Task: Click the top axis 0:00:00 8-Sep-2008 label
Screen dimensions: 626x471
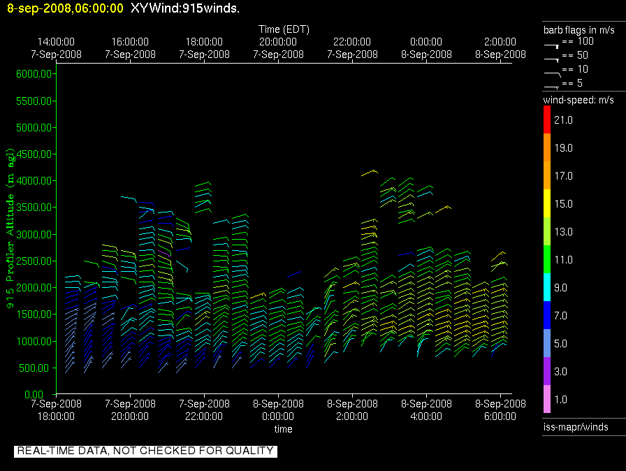Action: (426, 48)
